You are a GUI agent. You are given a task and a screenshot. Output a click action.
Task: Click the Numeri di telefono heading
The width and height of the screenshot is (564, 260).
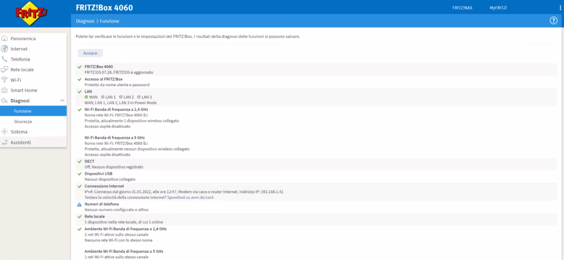tap(102, 204)
